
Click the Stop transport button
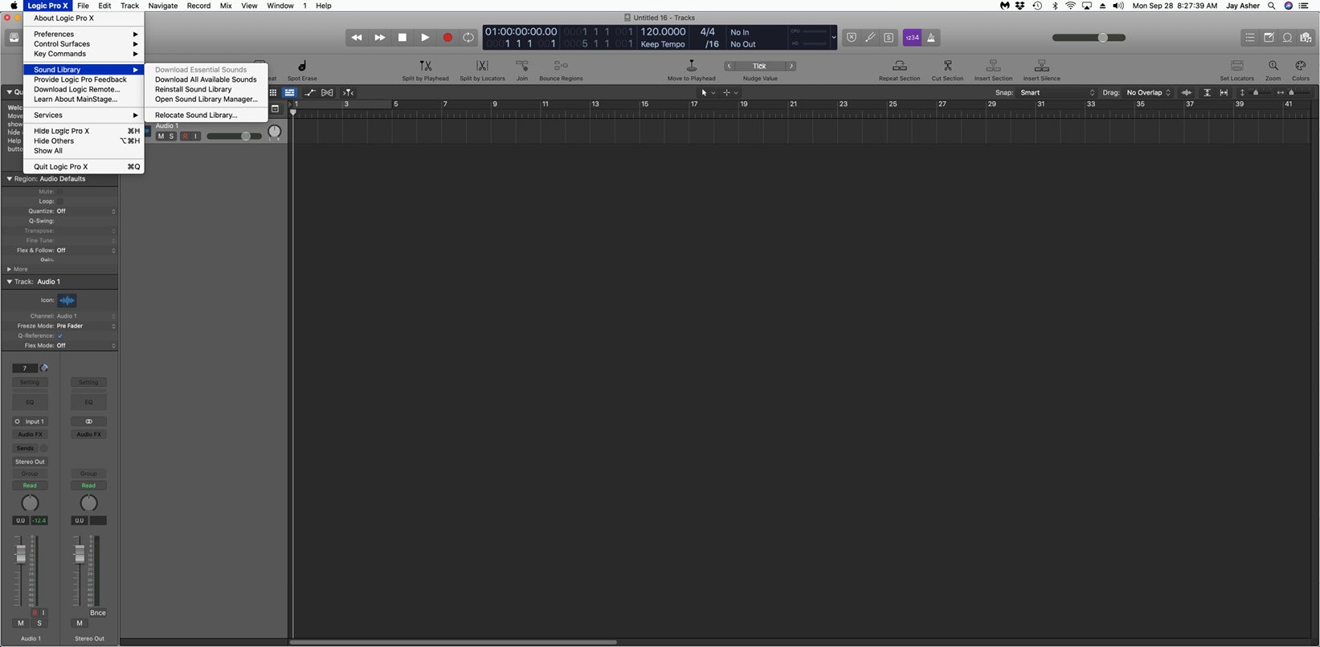point(403,37)
